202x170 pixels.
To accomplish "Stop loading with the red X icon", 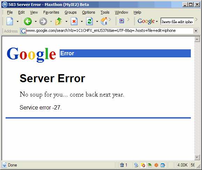I will pos(74,21).
